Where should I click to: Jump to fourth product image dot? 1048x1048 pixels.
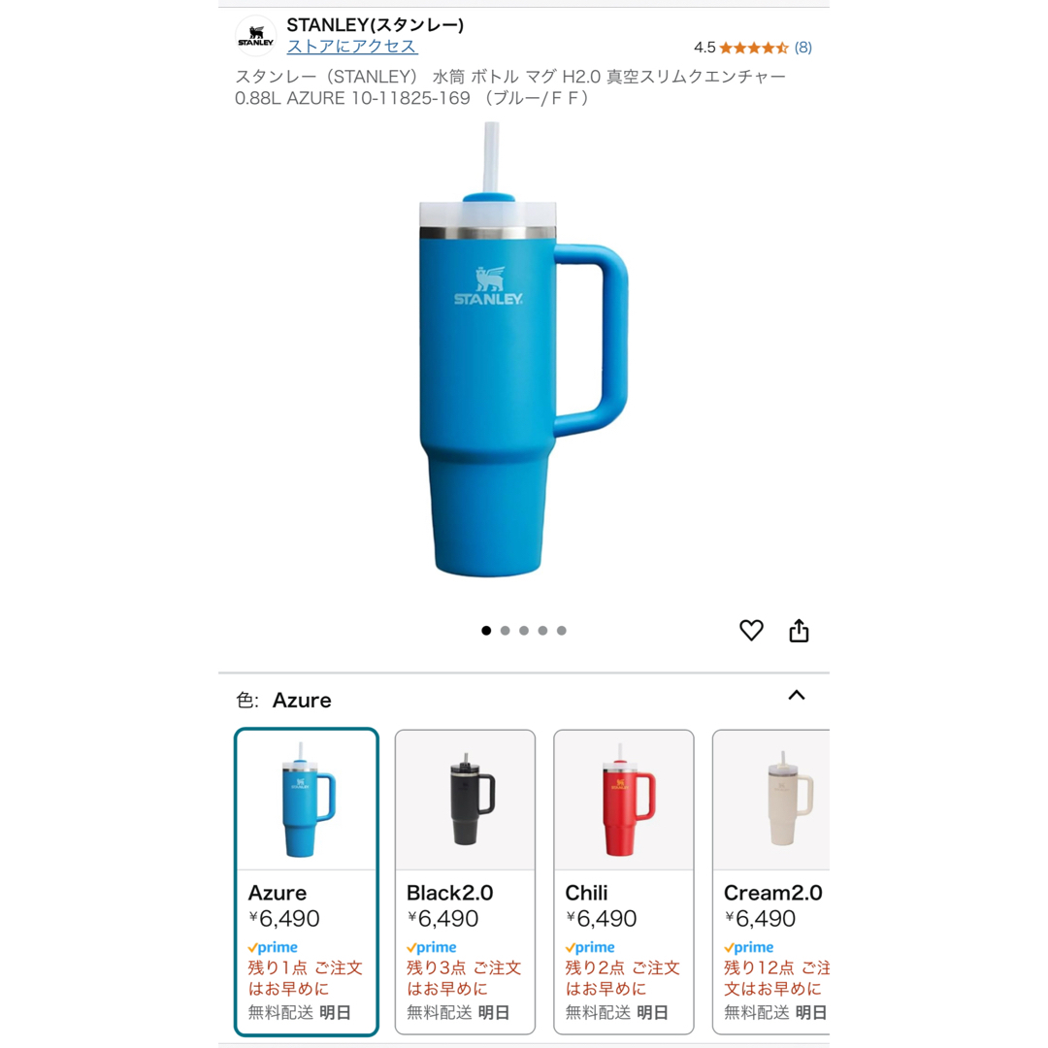click(542, 631)
